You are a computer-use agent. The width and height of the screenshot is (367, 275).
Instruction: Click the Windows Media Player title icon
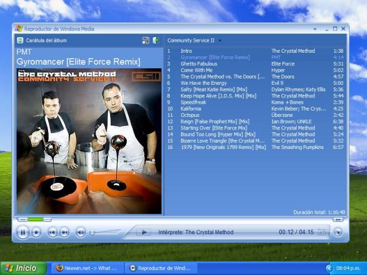pos(19,29)
